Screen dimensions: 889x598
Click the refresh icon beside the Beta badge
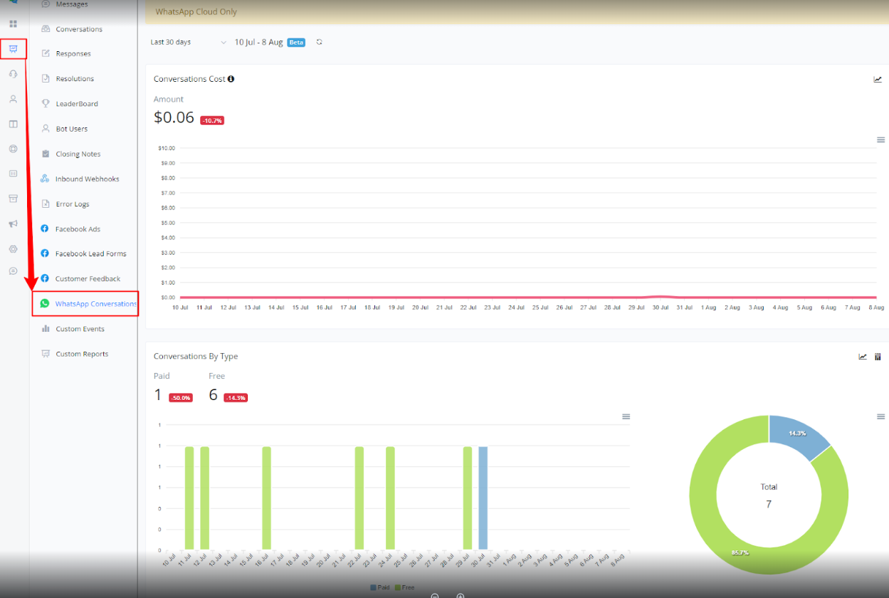320,42
